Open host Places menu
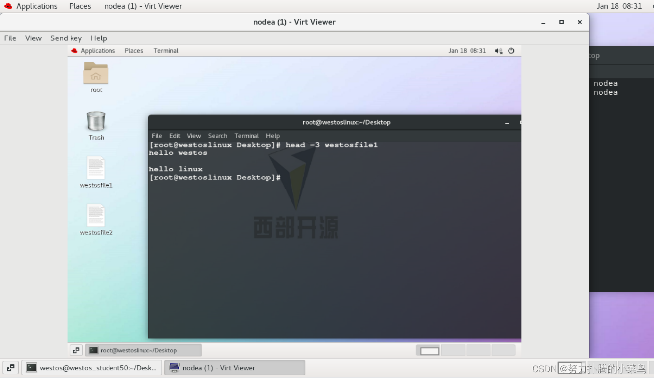The height and width of the screenshot is (378, 654). 80,6
